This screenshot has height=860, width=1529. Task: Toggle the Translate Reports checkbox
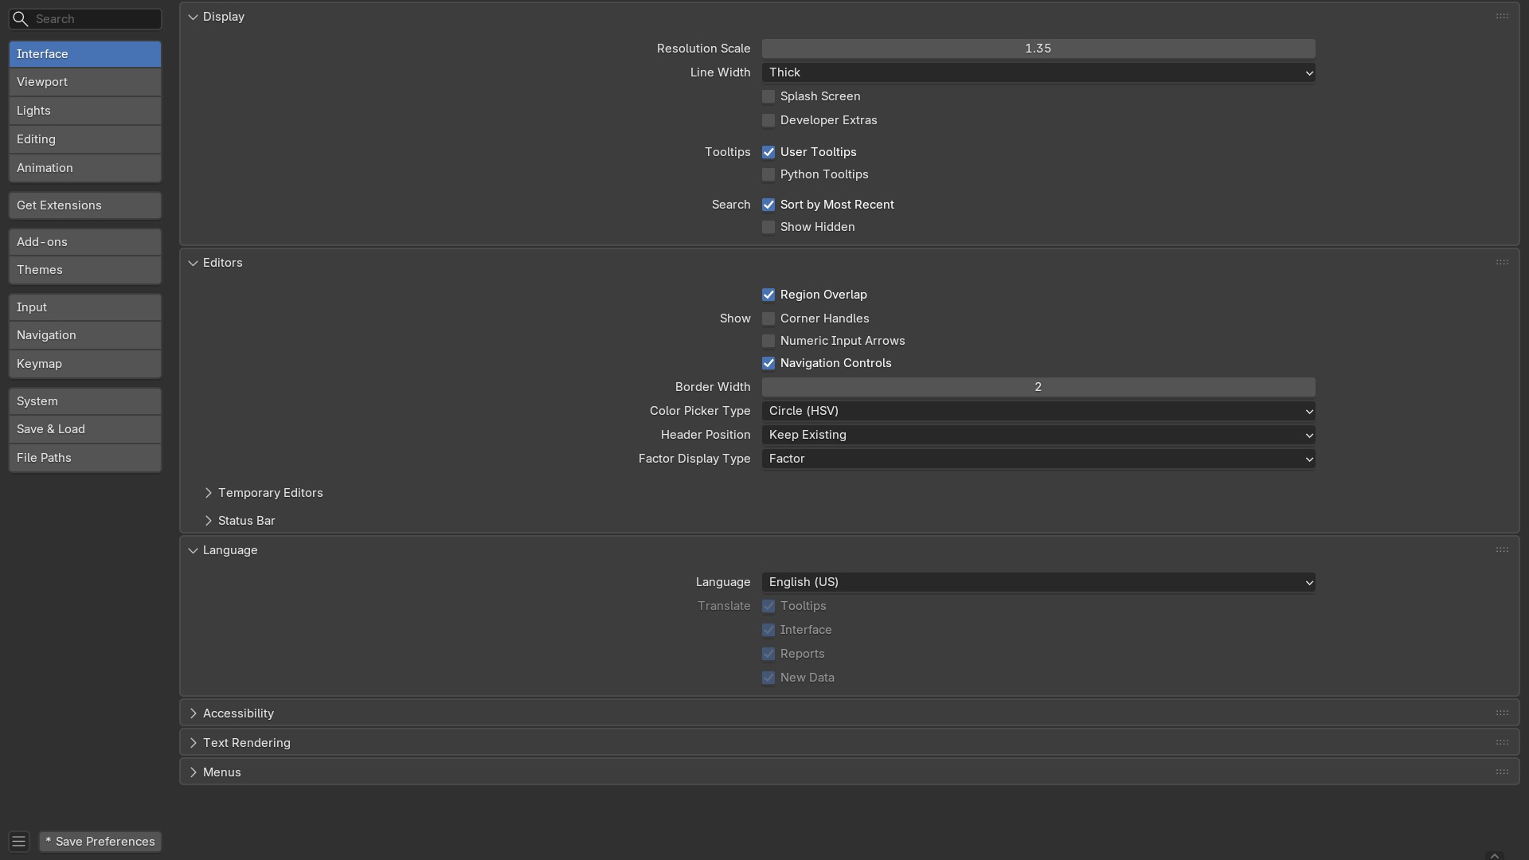(768, 654)
